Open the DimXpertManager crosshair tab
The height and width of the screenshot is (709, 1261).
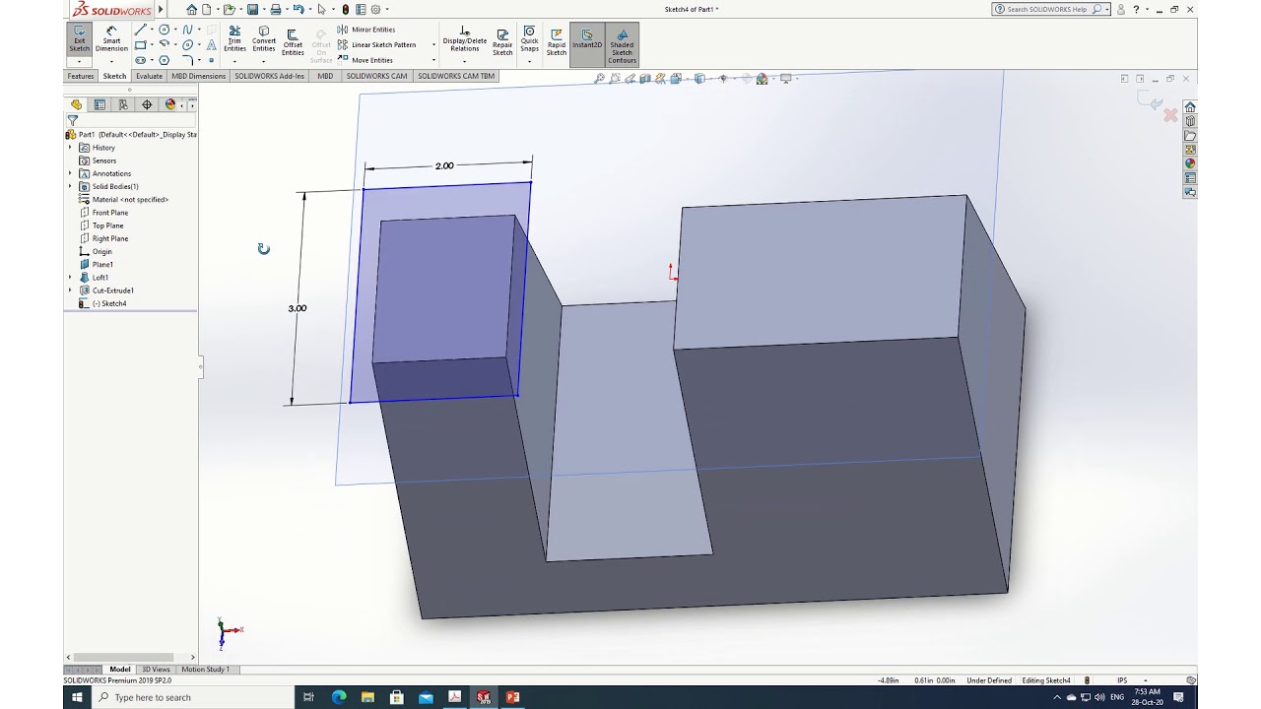pos(147,104)
